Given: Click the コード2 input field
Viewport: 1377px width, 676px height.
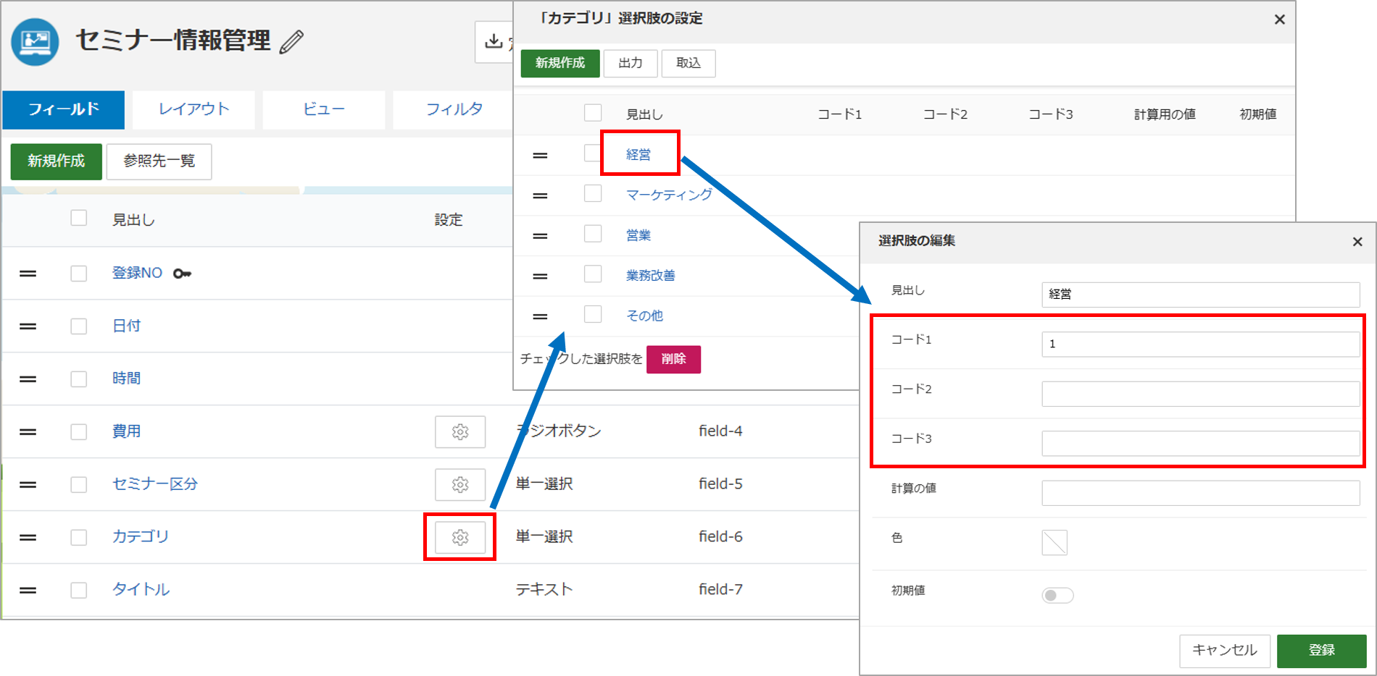Looking at the screenshot, I should click(x=1200, y=394).
